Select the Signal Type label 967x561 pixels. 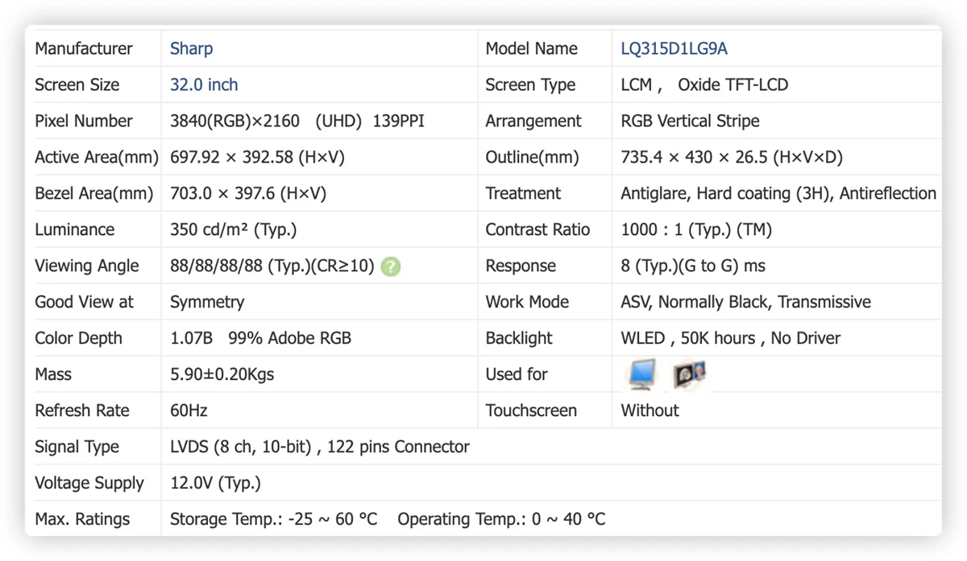pos(77,447)
